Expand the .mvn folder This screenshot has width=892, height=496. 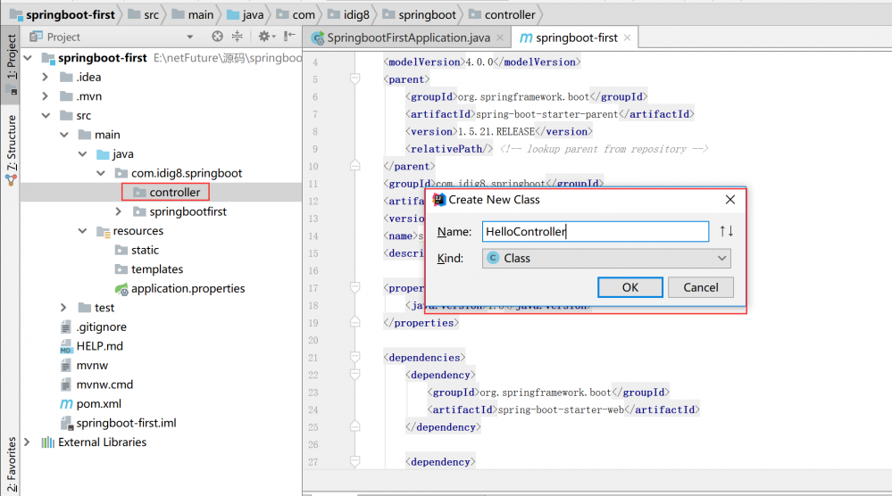(46, 96)
